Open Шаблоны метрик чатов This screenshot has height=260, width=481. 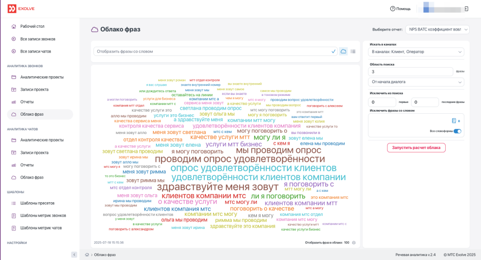pyautogui.click(x=40, y=228)
